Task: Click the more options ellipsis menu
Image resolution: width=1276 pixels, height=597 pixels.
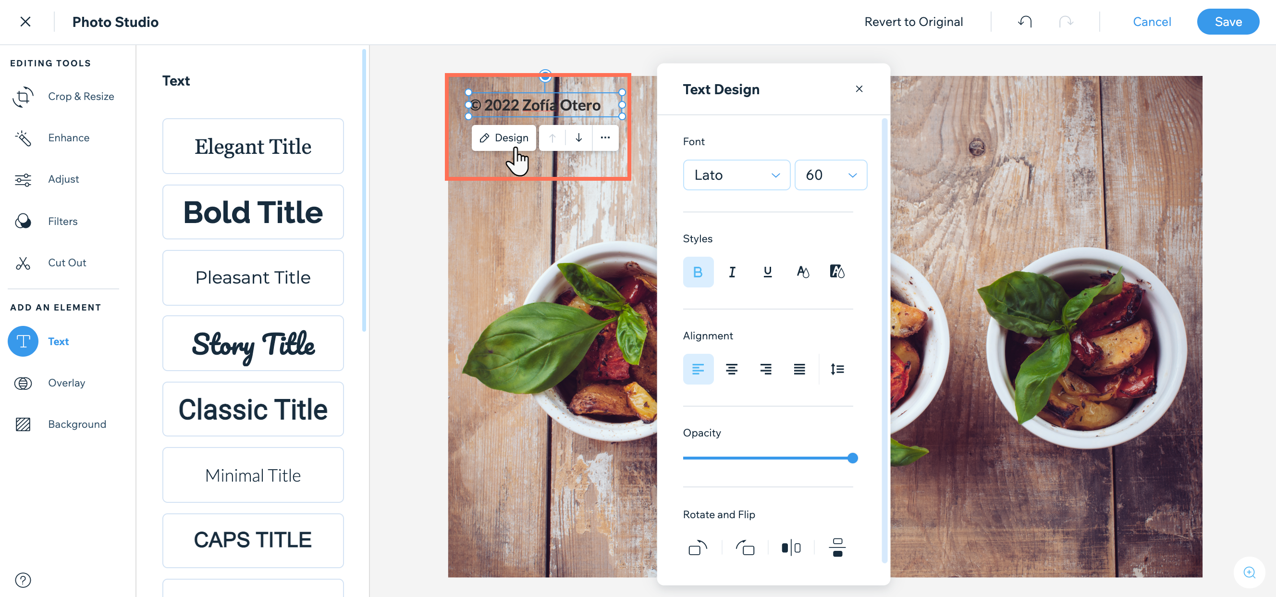Action: (x=605, y=137)
